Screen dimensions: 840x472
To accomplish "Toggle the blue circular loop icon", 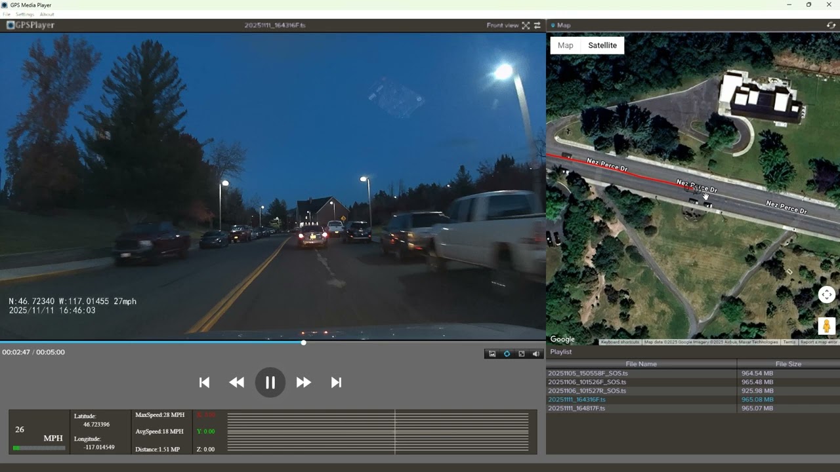I will click(x=507, y=354).
